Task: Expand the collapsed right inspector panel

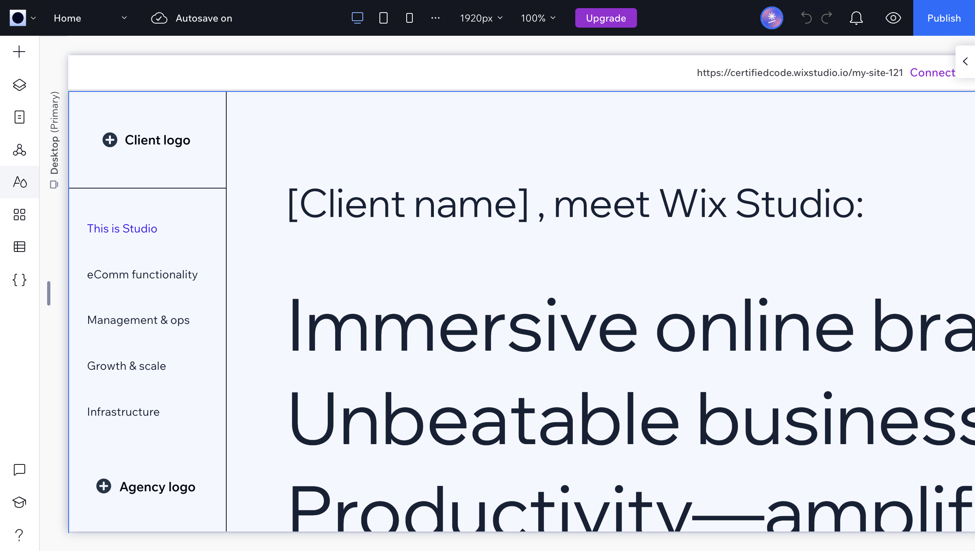Action: (x=965, y=61)
